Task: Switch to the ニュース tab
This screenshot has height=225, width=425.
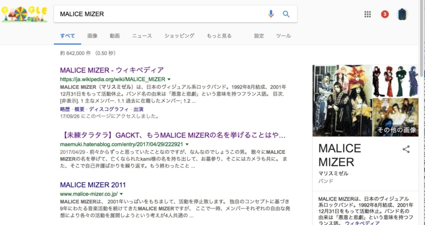Action: (142, 36)
